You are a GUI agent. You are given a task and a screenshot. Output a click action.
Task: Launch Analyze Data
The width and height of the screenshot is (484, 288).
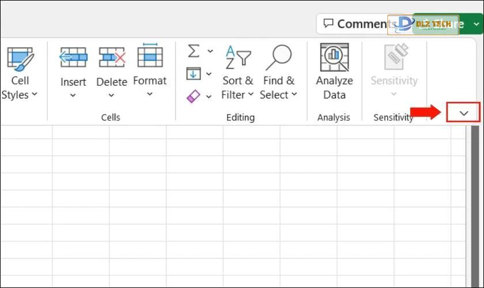click(334, 71)
